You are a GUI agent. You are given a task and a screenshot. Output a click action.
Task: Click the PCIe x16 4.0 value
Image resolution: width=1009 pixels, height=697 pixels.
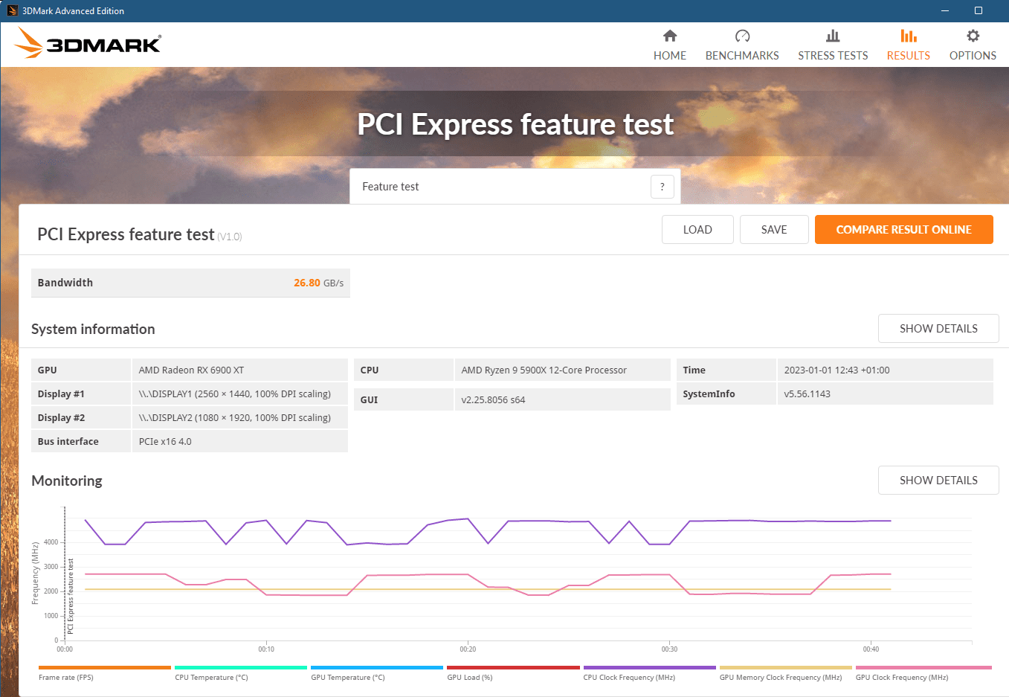[x=165, y=442]
